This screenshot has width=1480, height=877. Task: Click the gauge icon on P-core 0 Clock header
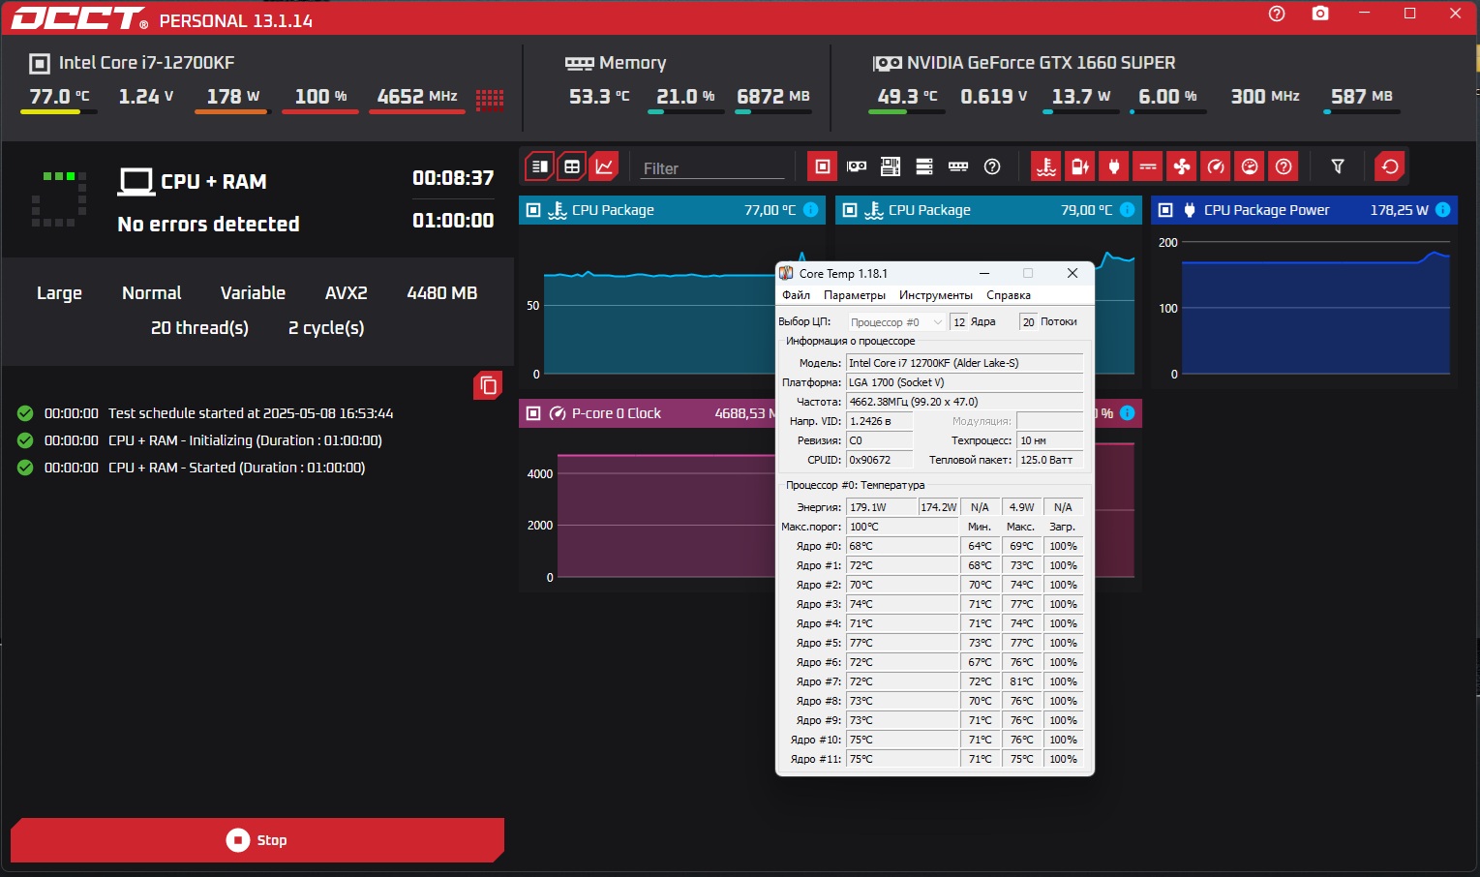[x=558, y=413]
